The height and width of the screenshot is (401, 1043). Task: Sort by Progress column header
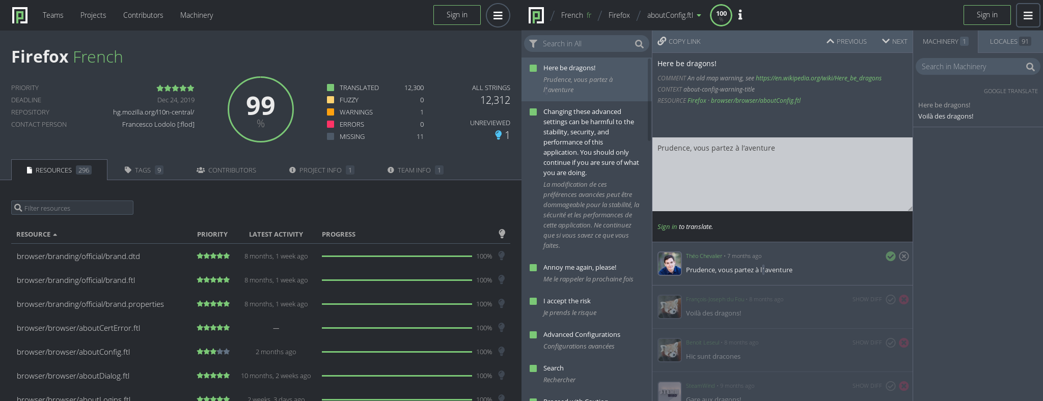click(x=339, y=234)
